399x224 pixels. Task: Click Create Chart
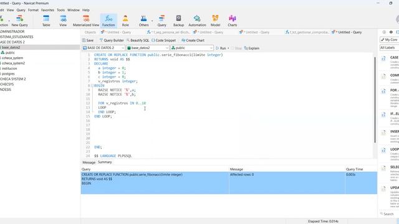193,40
